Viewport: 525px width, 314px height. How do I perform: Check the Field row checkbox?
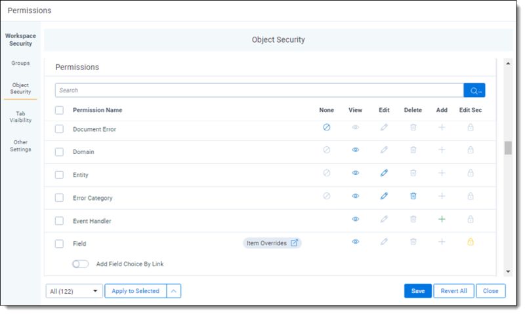coord(59,244)
